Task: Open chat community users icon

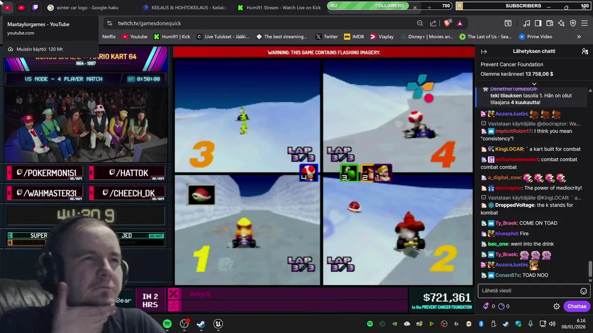Action: tap(585, 51)
